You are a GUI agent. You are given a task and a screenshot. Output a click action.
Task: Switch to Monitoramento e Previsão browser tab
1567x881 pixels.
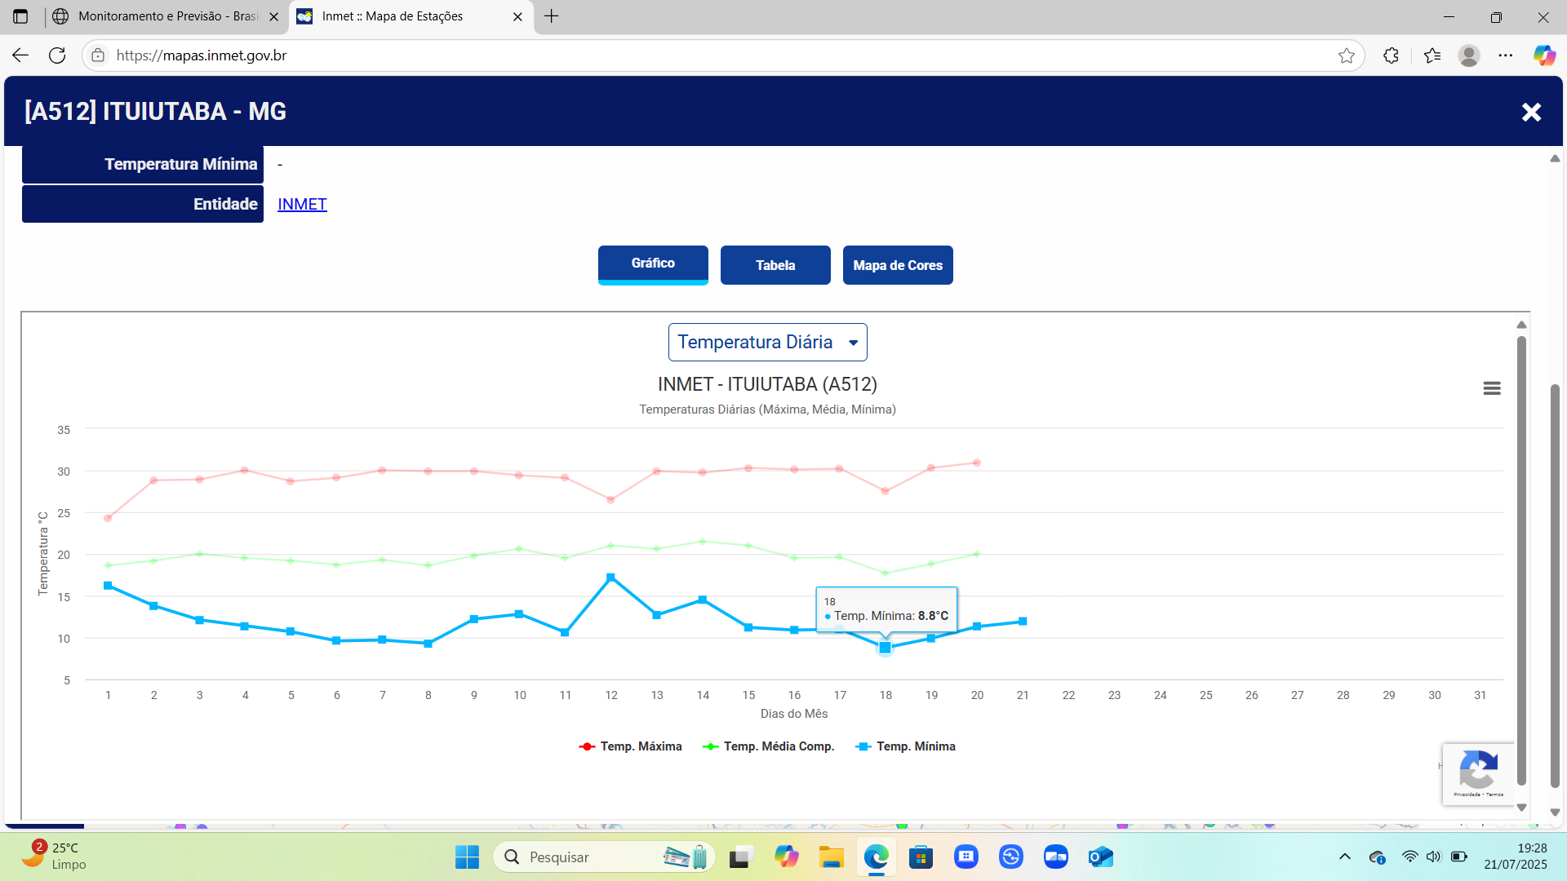(163, 16)
